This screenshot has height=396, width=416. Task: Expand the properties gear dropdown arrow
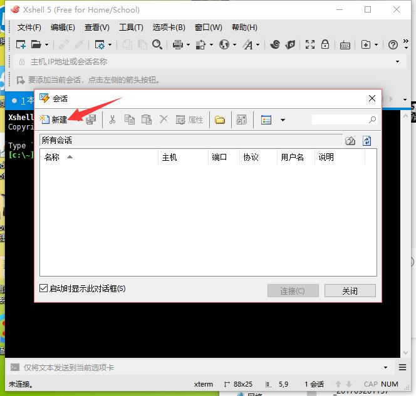(x=110, y=45)
